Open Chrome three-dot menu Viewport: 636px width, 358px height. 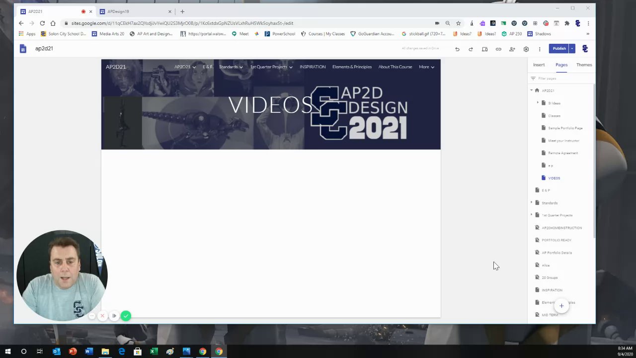[588, 23]
